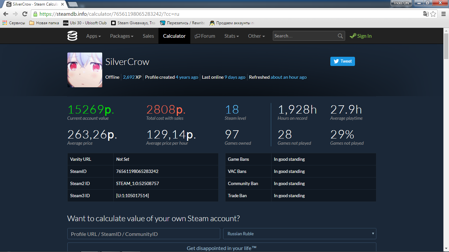Click the 29% games not played figure

[342, 135]
